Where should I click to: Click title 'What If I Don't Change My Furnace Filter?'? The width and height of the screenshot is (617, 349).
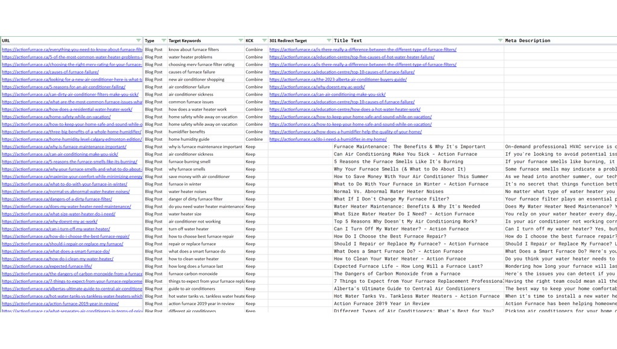[x=391, y=199]
